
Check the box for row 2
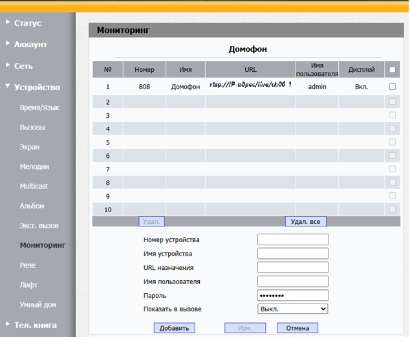(x=393, y=102)
